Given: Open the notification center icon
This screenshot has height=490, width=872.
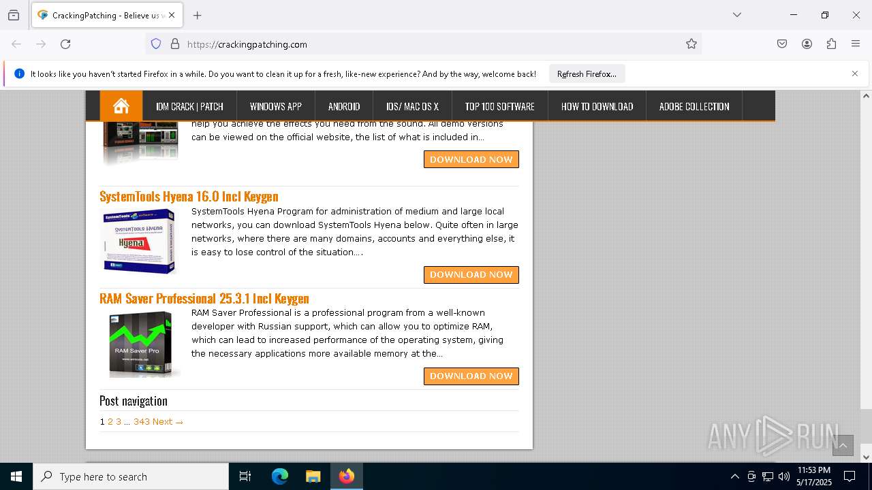Looking at the screenshot, I should coord(850,476).
